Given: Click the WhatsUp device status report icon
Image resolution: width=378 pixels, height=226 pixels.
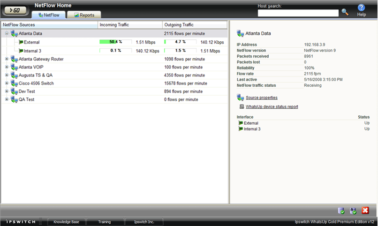Looking at the screenshot, I should [x=242, y=107].
